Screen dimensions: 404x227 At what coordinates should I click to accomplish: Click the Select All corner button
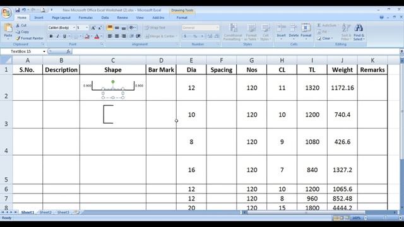6,61
